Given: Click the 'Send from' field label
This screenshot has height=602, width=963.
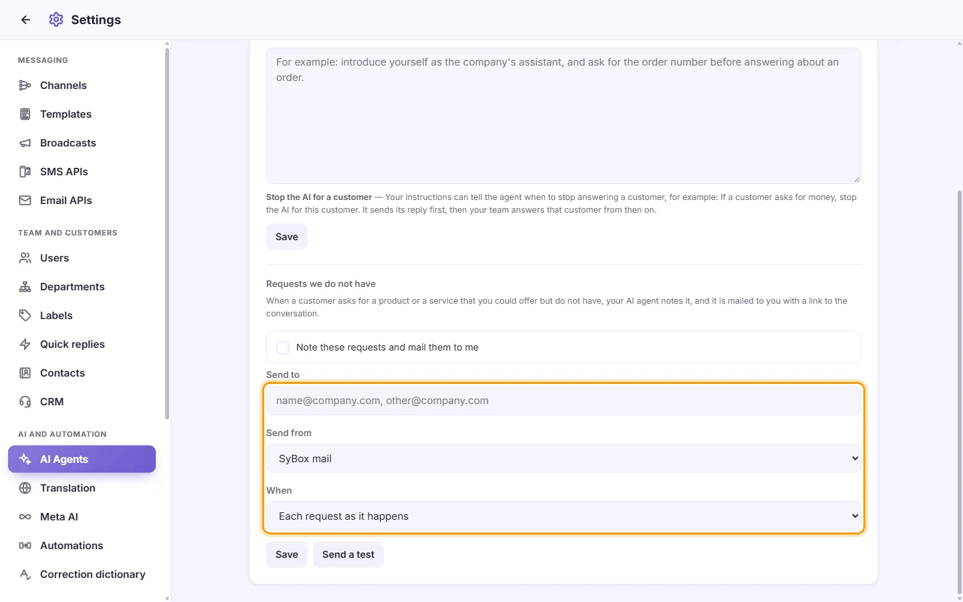Looking at the screenshot, I should tap(289, 433).
